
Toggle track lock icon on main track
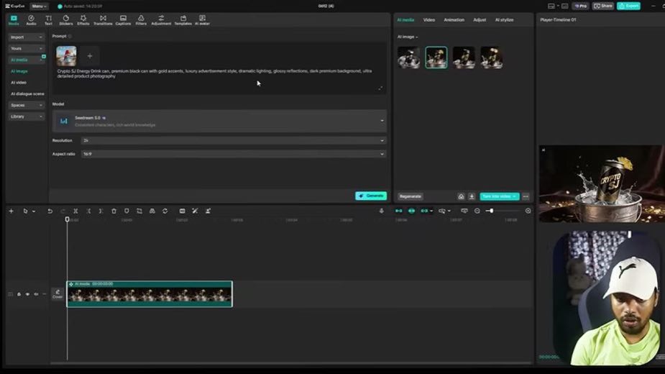point(19,294)
